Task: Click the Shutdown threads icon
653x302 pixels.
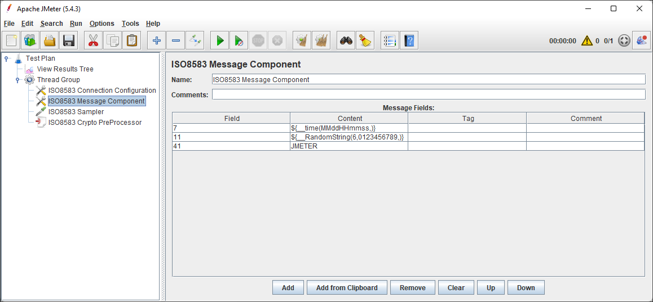Action: (277, 40)
